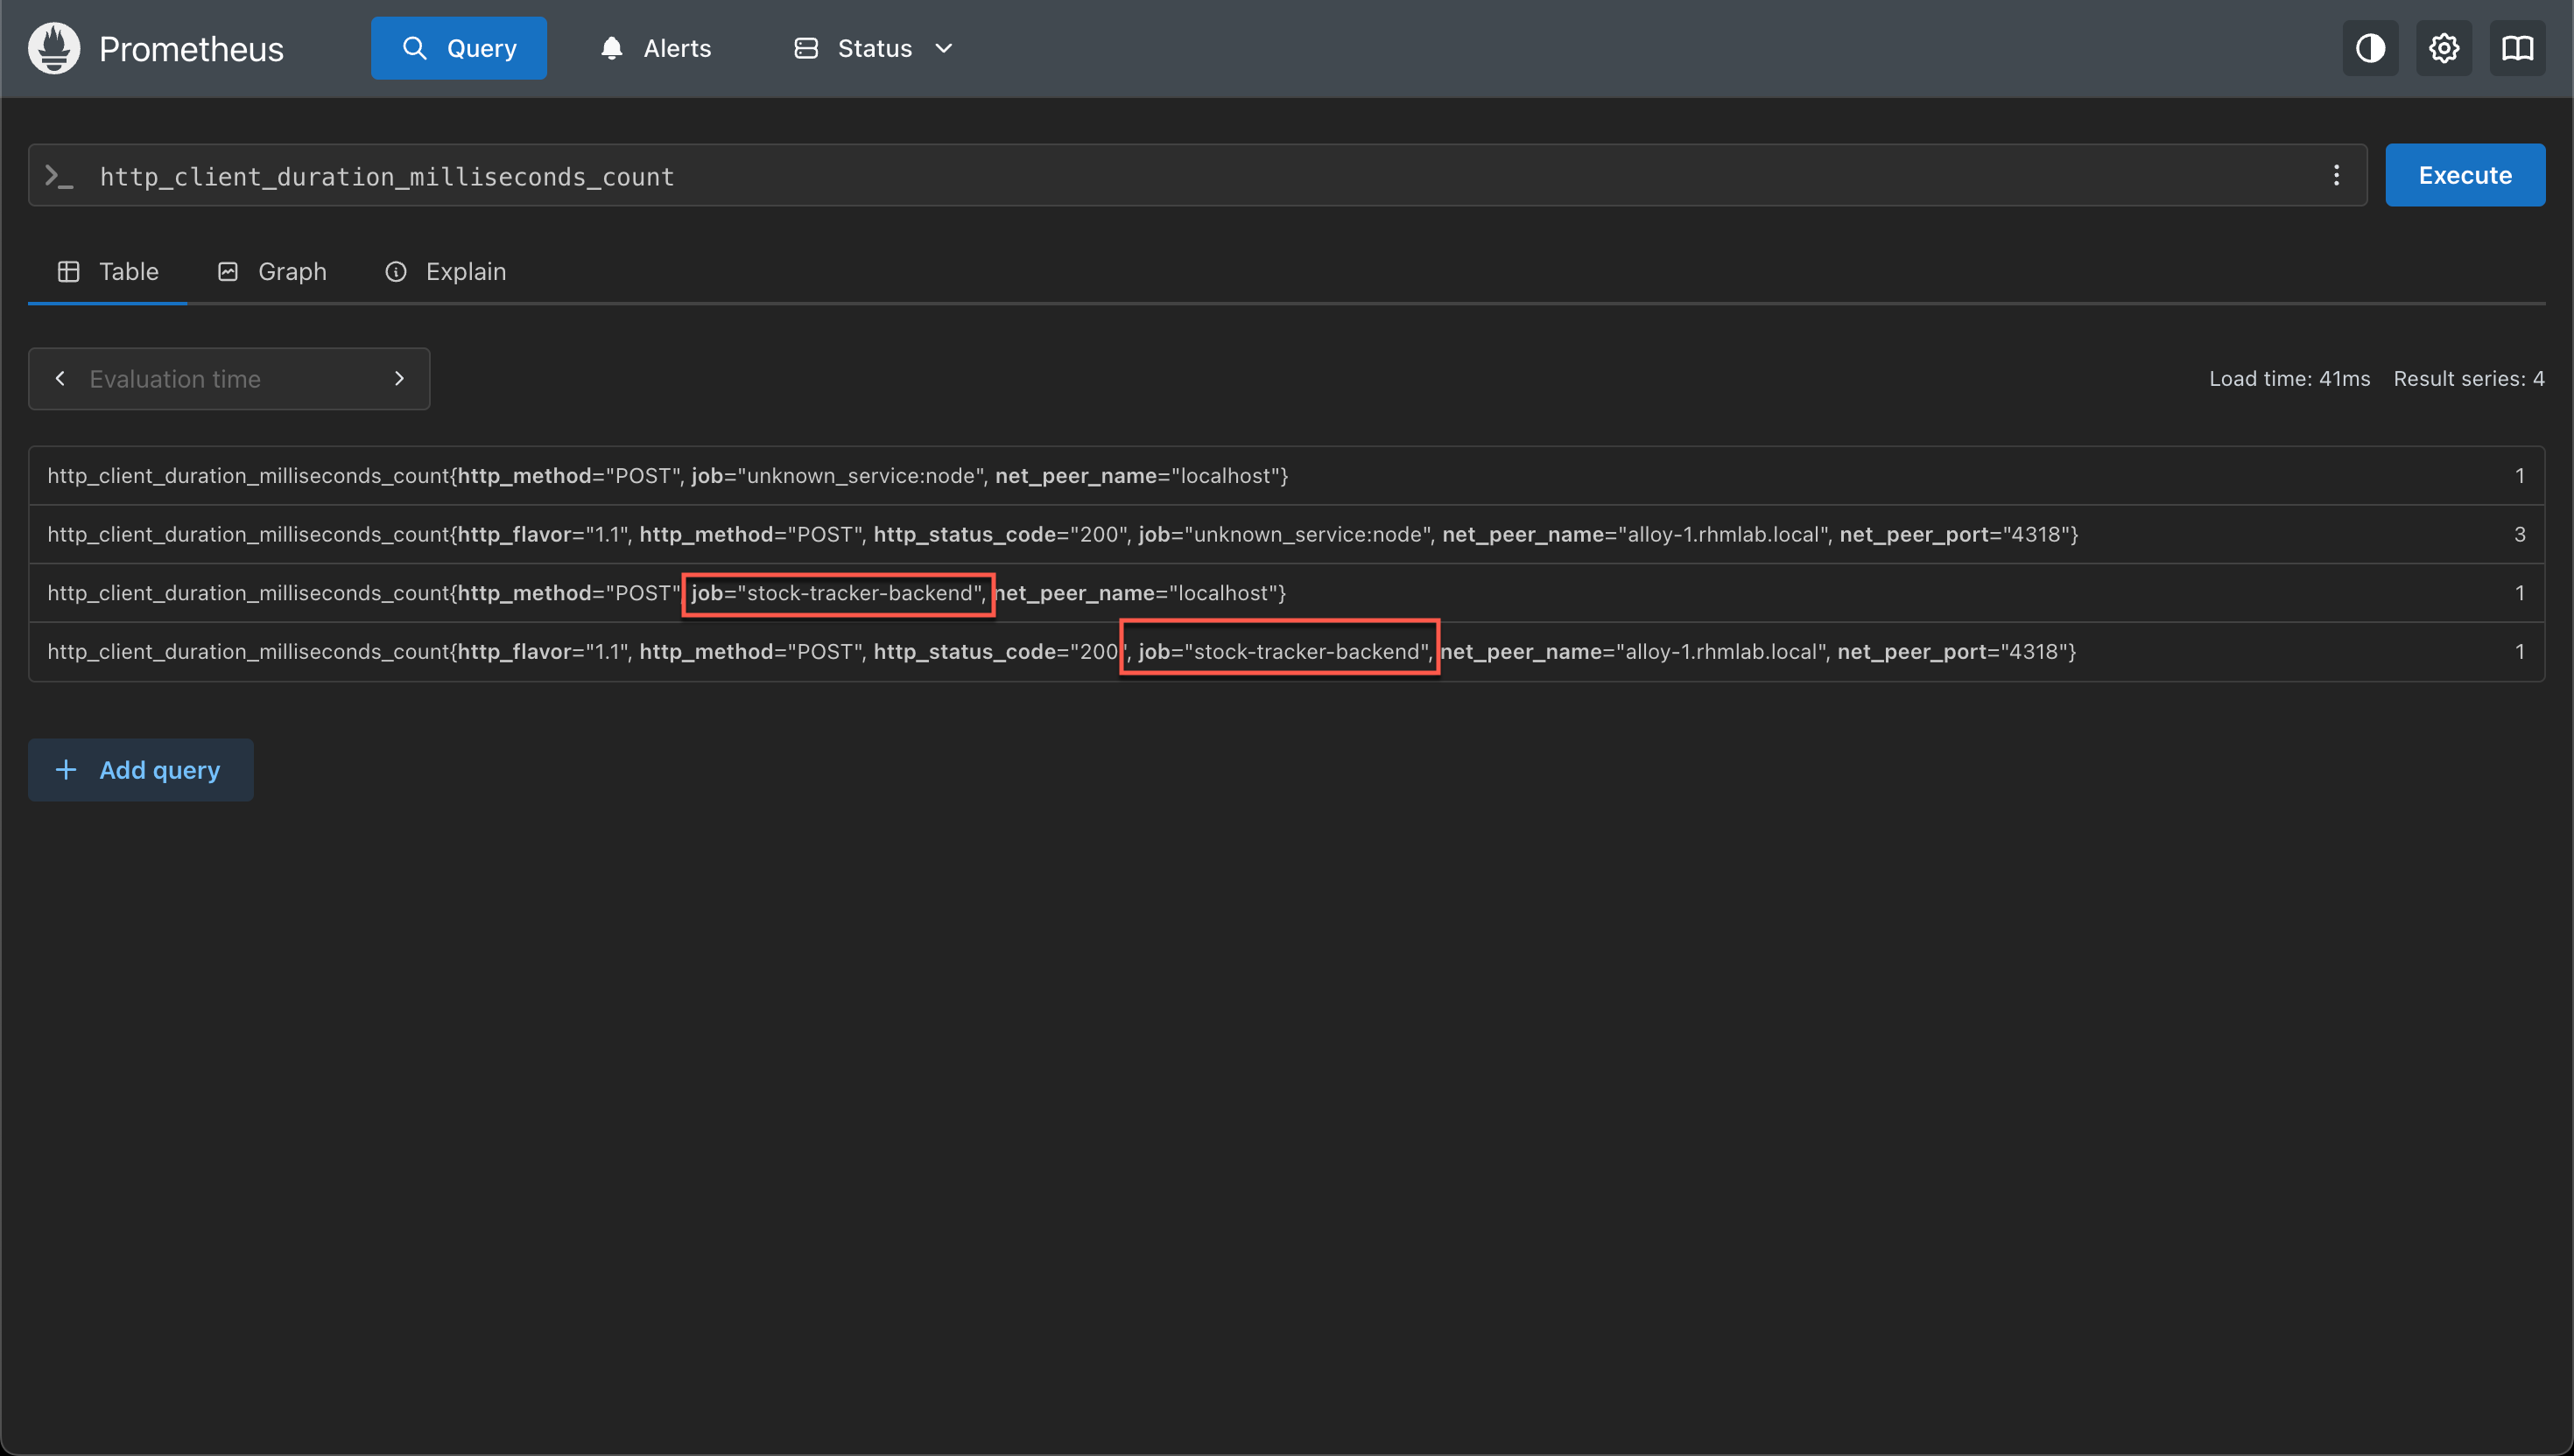Toggle the light/dark theme icon
The image size is (2574, 1456).
[2370, 48]
